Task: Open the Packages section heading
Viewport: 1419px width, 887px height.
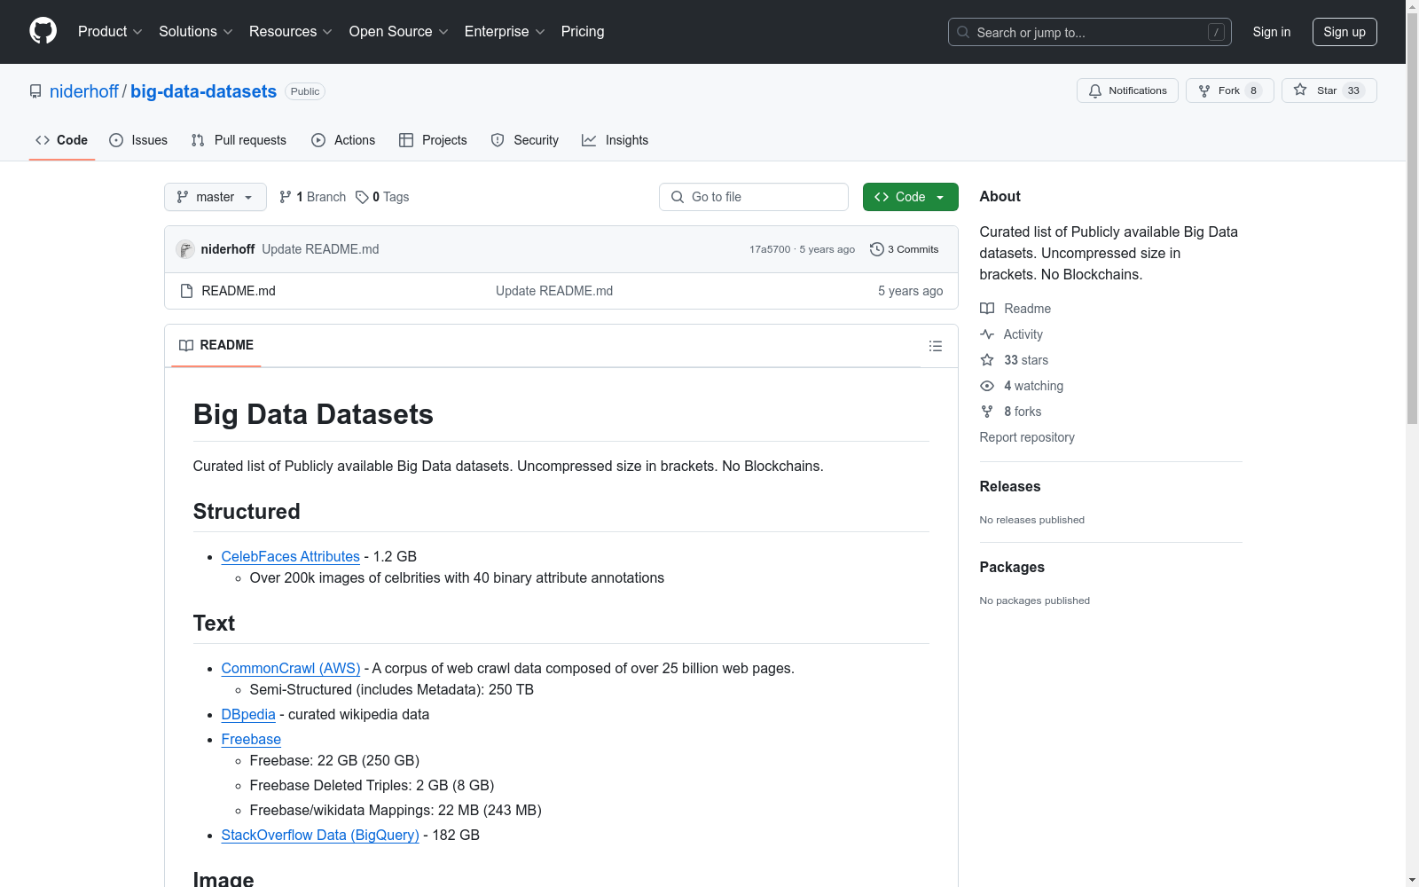Action: point(1012,567)
